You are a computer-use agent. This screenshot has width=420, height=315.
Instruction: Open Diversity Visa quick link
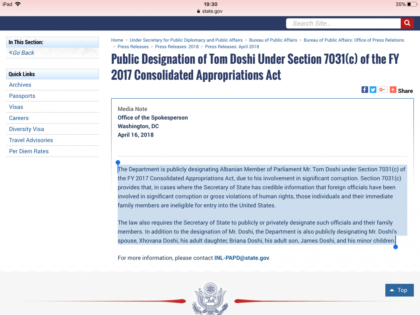click(x=27, y=129)
